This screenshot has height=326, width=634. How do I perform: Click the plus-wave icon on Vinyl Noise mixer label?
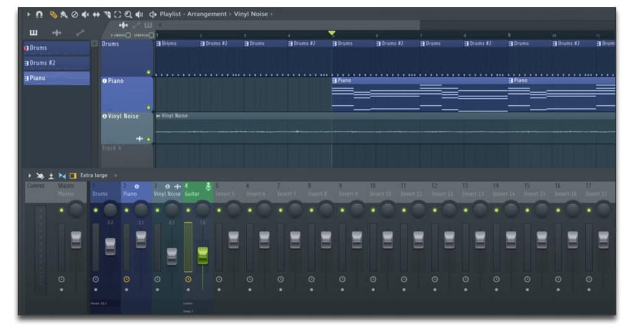tap(177, 186)
